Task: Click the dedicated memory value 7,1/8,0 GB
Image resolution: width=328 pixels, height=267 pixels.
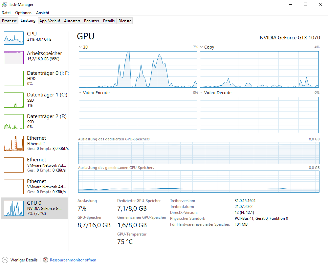Action: [x=132, y=208]
